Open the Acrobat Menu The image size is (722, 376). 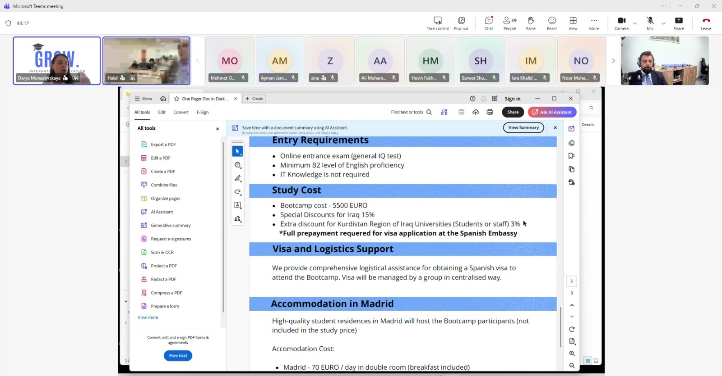click(143, 99)
